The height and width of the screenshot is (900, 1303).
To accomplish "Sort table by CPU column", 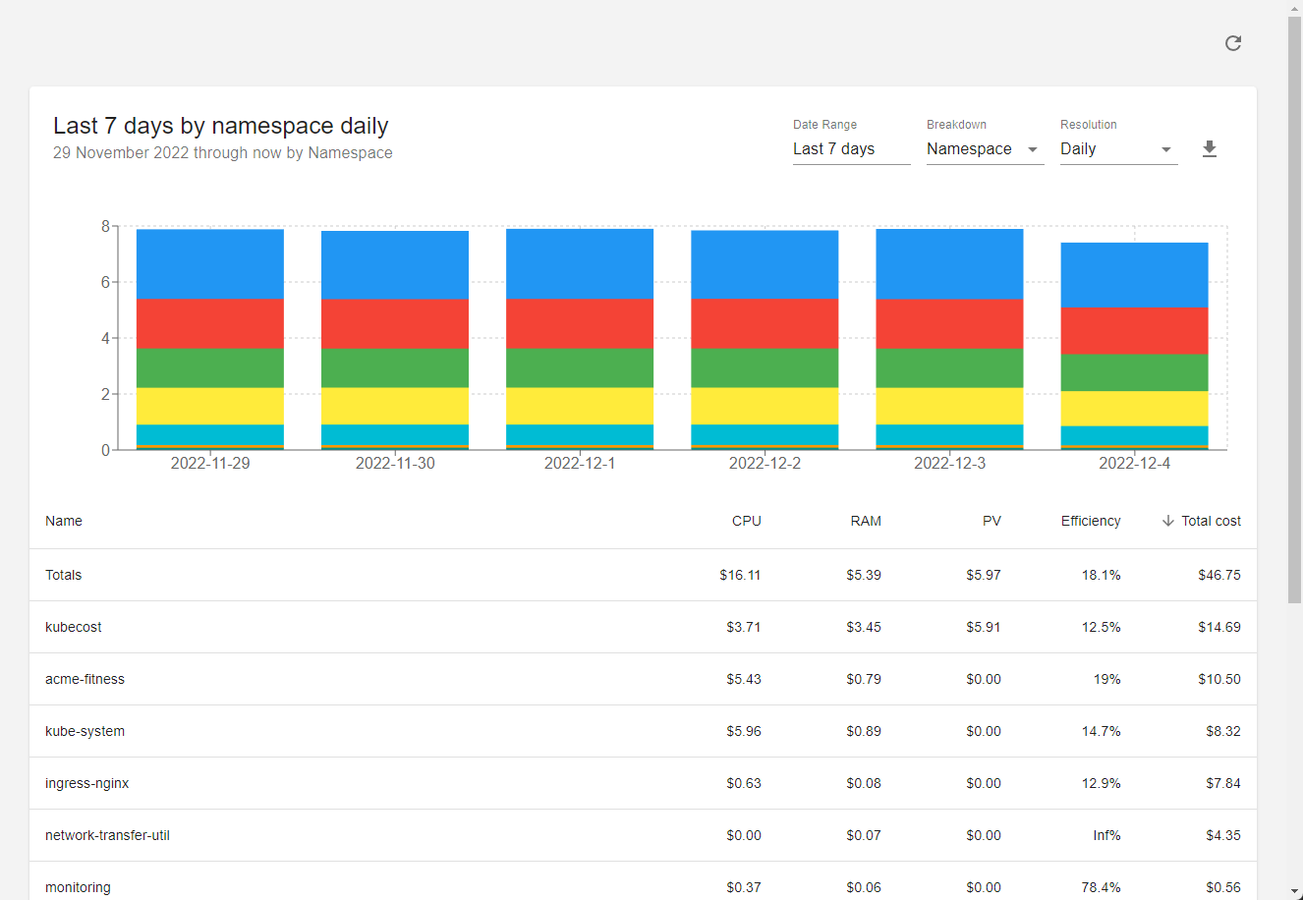I will pyautogui.click(x=747, y=521).
